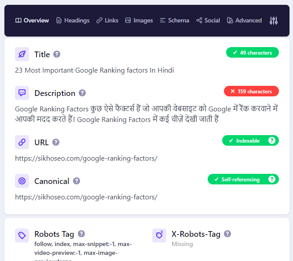The height and width of the screenshot is (261, 293).
Task: Open the Social tab
Action: 208,20
